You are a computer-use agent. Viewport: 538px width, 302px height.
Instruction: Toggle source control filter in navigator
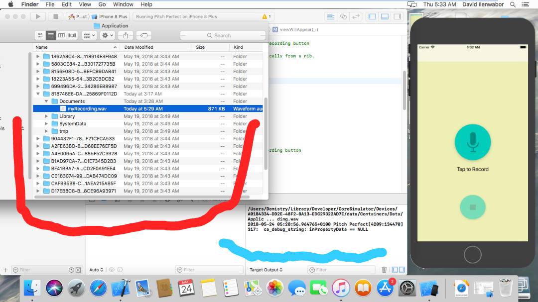(x=78, y=270)
